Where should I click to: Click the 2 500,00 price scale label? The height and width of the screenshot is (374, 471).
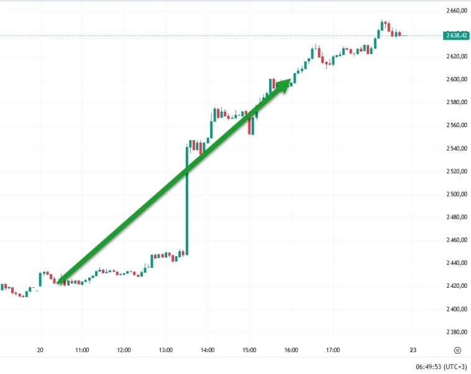pyautogui.click(x=457, y=194)
